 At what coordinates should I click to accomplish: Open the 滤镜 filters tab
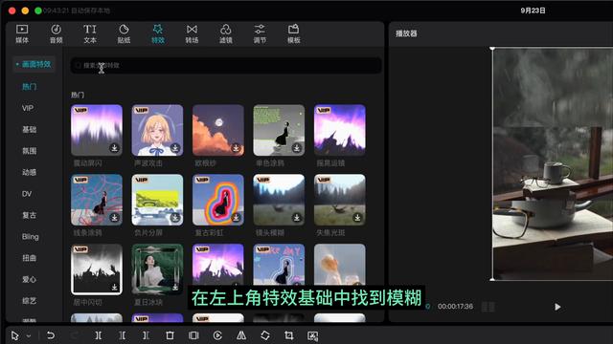(226, 33)
